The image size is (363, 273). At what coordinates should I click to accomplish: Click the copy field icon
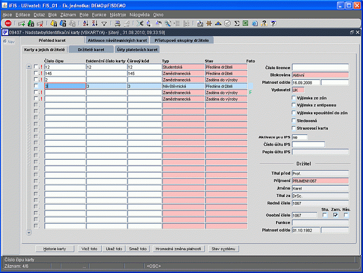[x=149, y=23]
